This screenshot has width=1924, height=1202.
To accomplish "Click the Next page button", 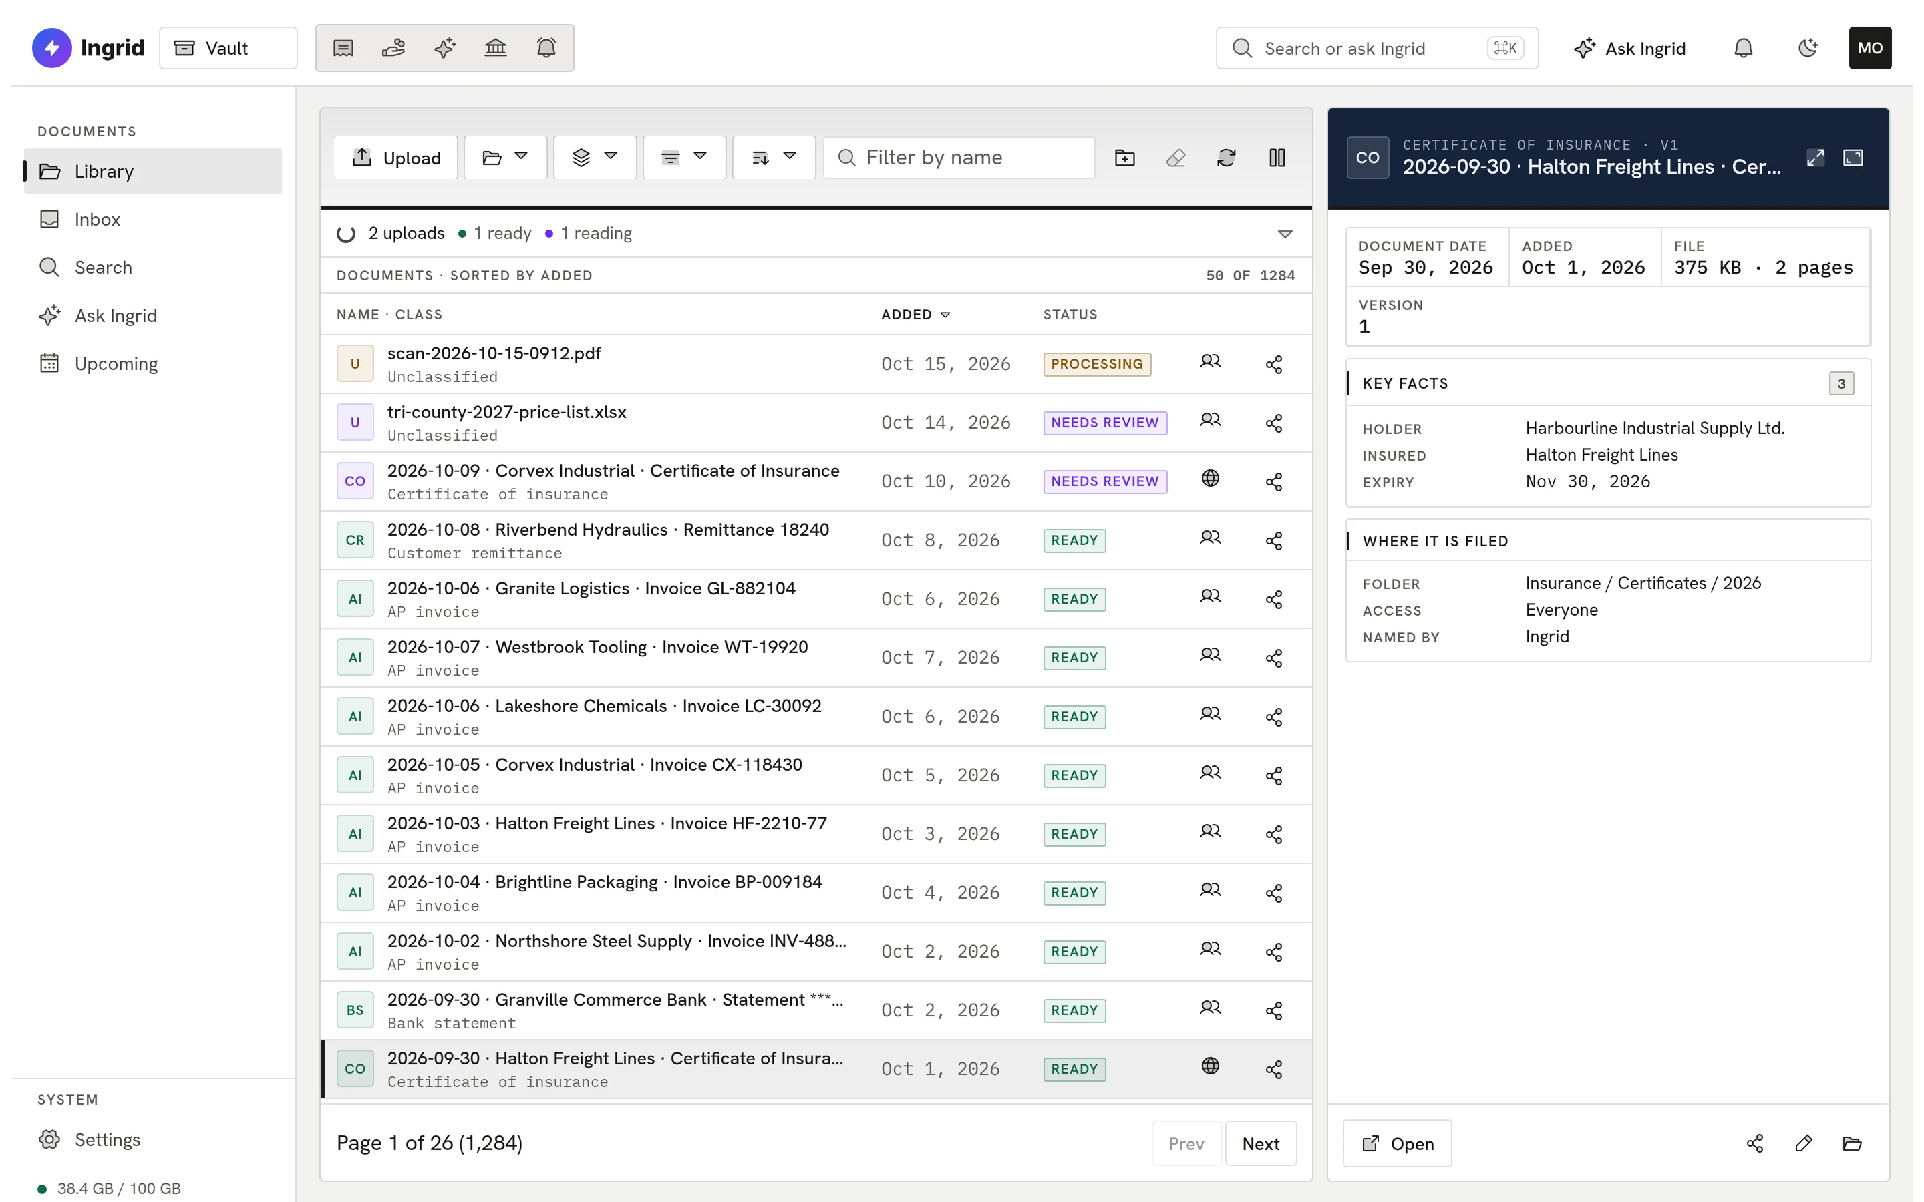I will (1260, 1143).
